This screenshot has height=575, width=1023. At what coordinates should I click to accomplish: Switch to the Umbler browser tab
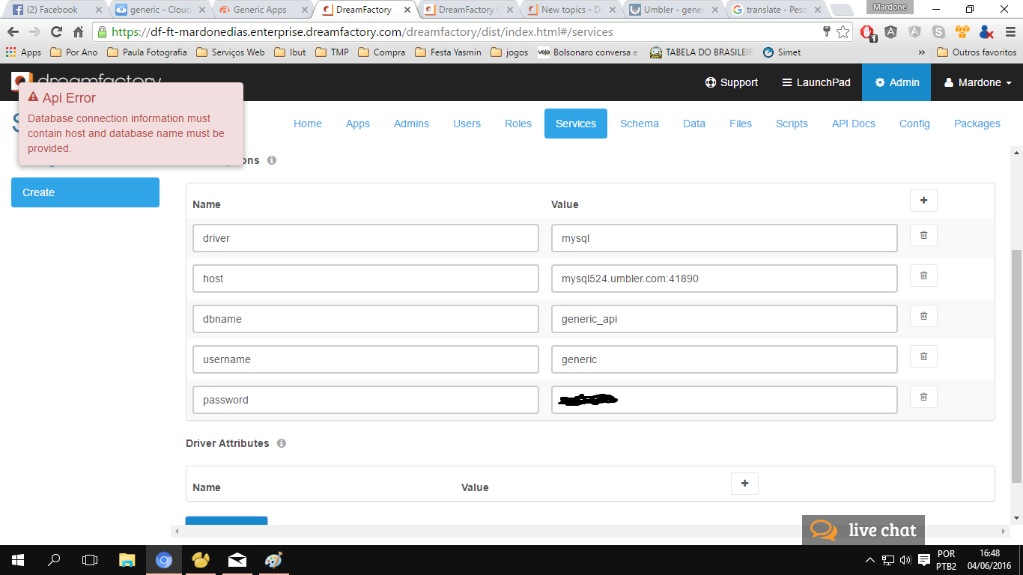[x=673, y=10]
